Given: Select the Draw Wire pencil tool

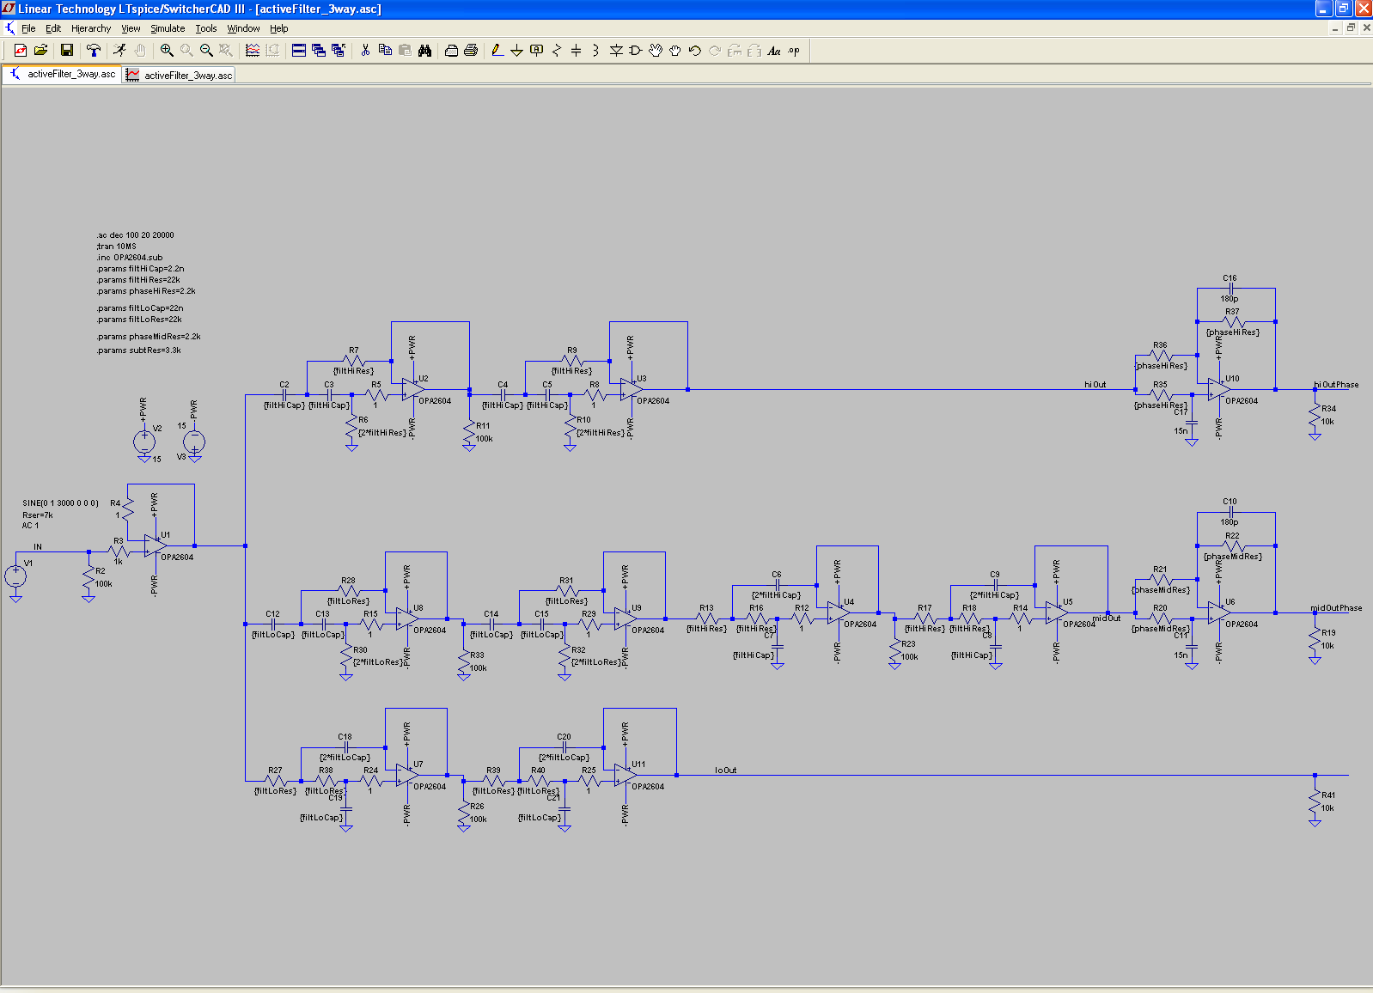Looking at the screenshot, I should point(497,51).
